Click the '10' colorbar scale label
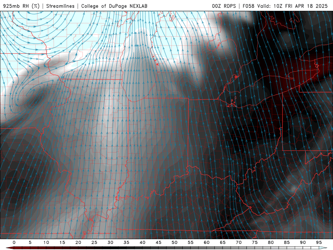The height and width of the screenshot is (250, 333). click(46, 242)
